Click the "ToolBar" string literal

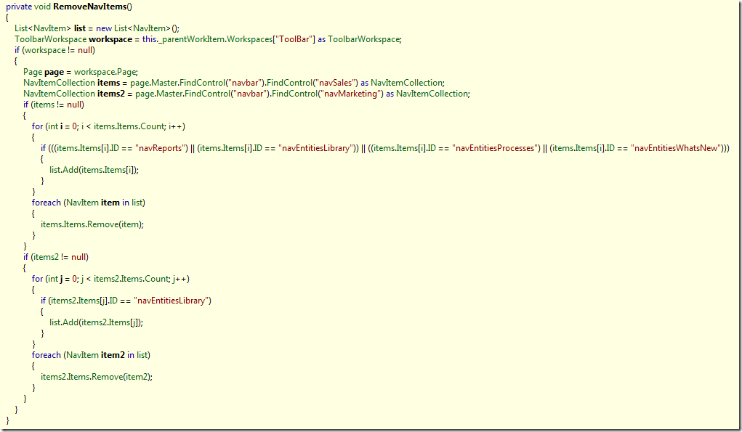tap(294, 39)
